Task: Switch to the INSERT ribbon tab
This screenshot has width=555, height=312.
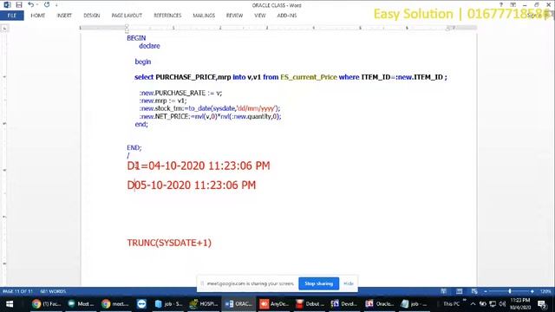Action: click(64, 16)
